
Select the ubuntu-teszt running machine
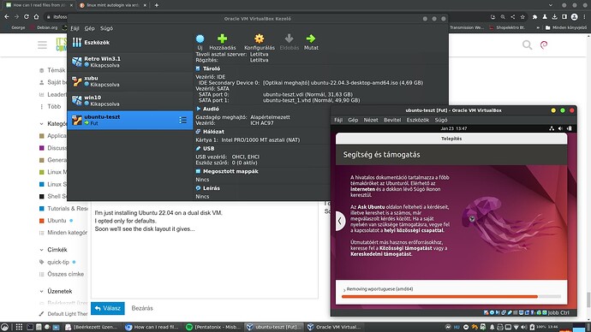pos(130,120)
